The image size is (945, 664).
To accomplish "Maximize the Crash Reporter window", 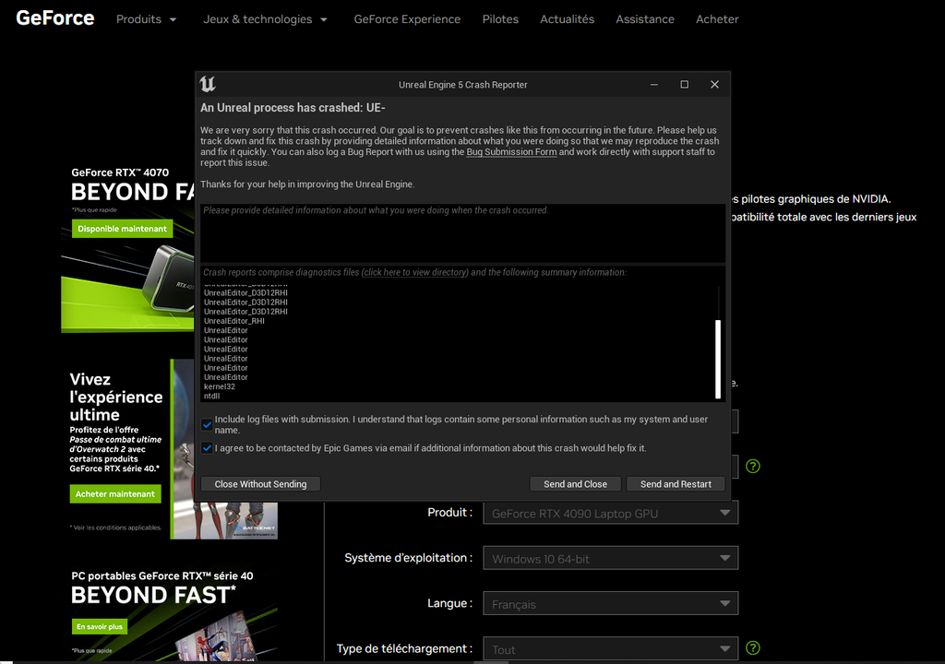I will click(684, 84).
